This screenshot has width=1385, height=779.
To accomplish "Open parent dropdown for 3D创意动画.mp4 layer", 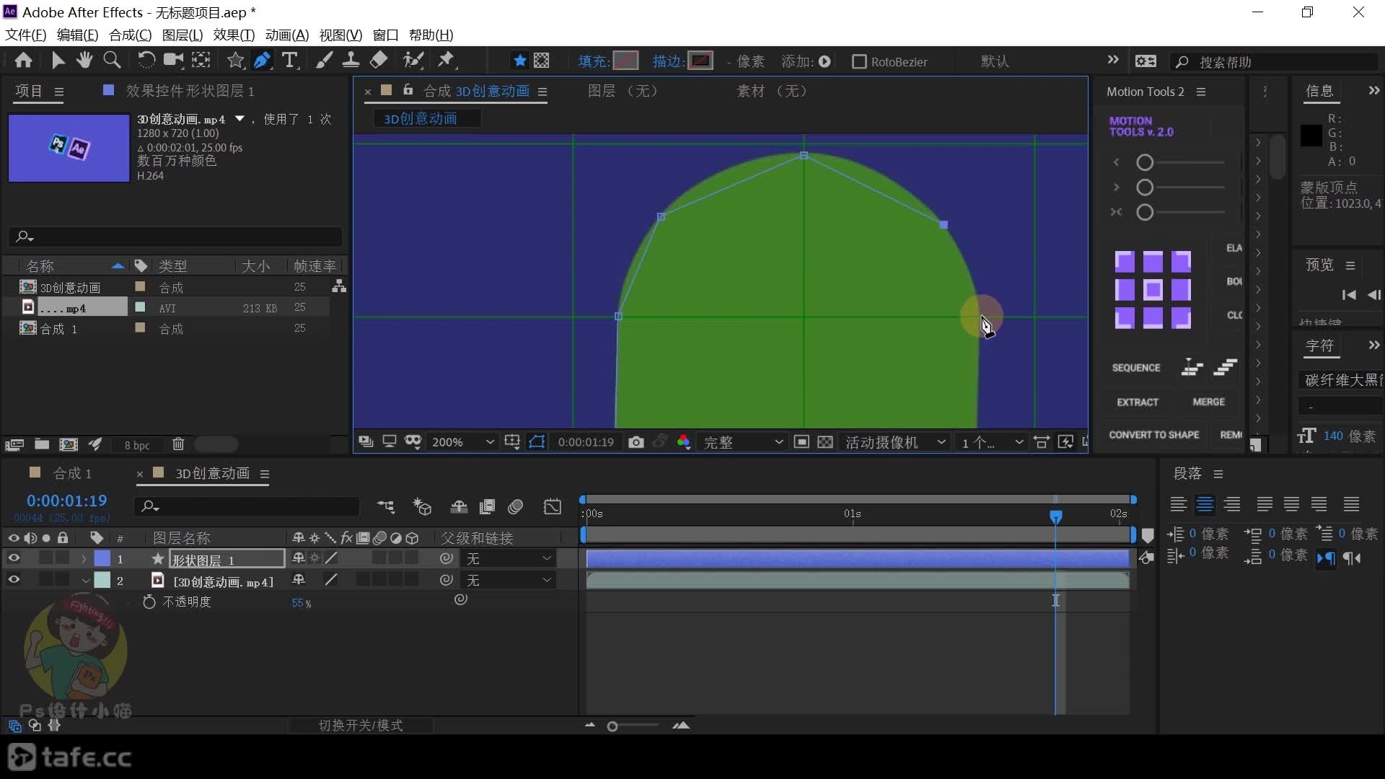I will (x=509, y=581).
